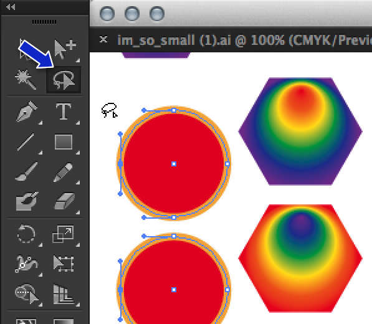Select the Scale tool
This screenshot has height=324, width=372.
pyautogui.click(x=63, y=234)
